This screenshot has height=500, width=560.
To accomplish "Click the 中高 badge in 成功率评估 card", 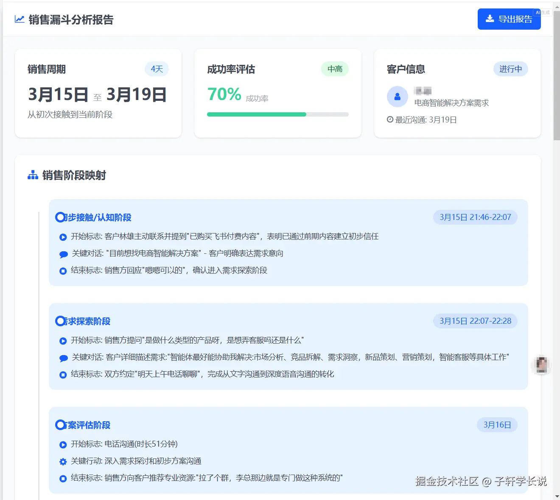I will pyautogui.click(x=335, y=69).
